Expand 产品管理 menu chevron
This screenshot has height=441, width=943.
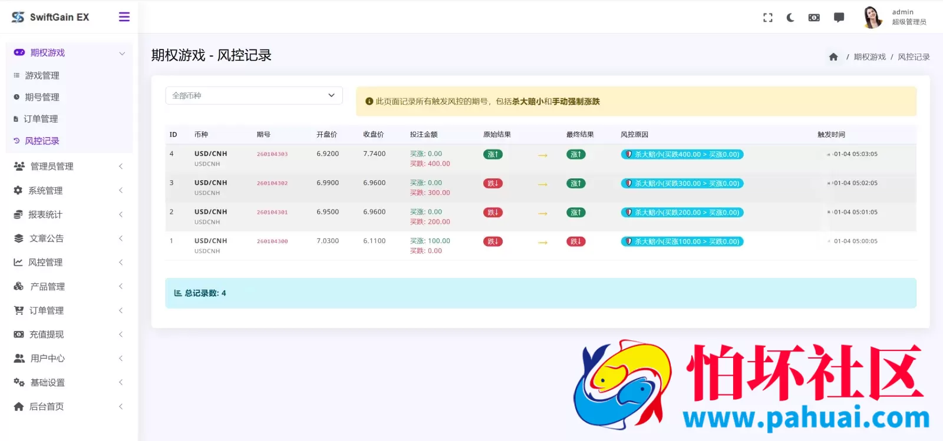121,286
